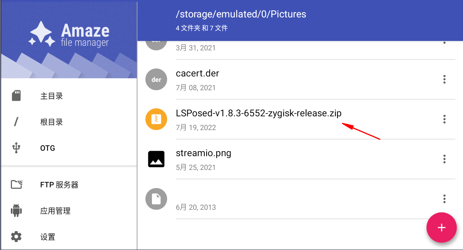Click the pink plus add button
The height and width of the screenshot is (250, 463).
441,228
